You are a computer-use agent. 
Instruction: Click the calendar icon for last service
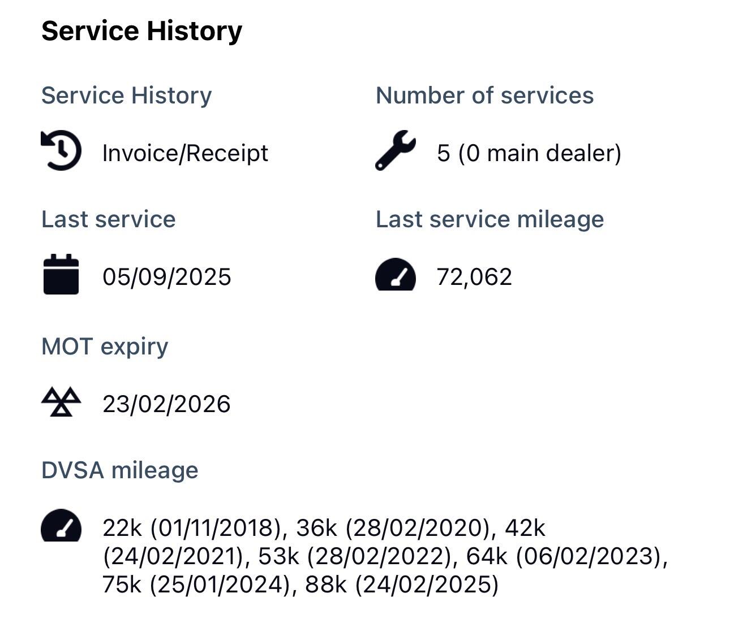click(61, 275)
